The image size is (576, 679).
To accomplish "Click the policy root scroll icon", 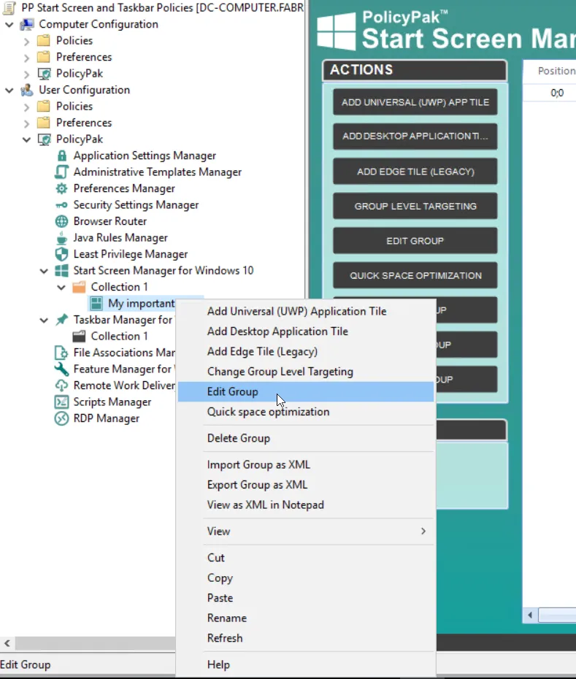I will (9, 8).
